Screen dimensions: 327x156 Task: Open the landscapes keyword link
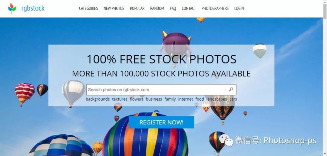217,99
